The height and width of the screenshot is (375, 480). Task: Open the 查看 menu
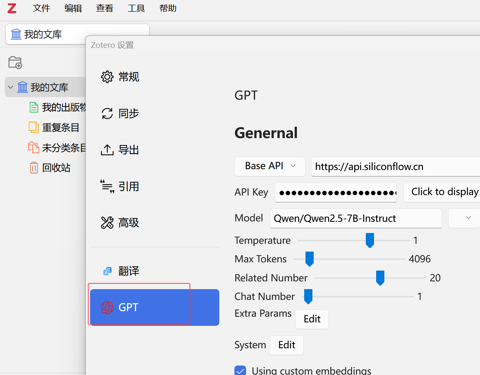click(105, 8)
